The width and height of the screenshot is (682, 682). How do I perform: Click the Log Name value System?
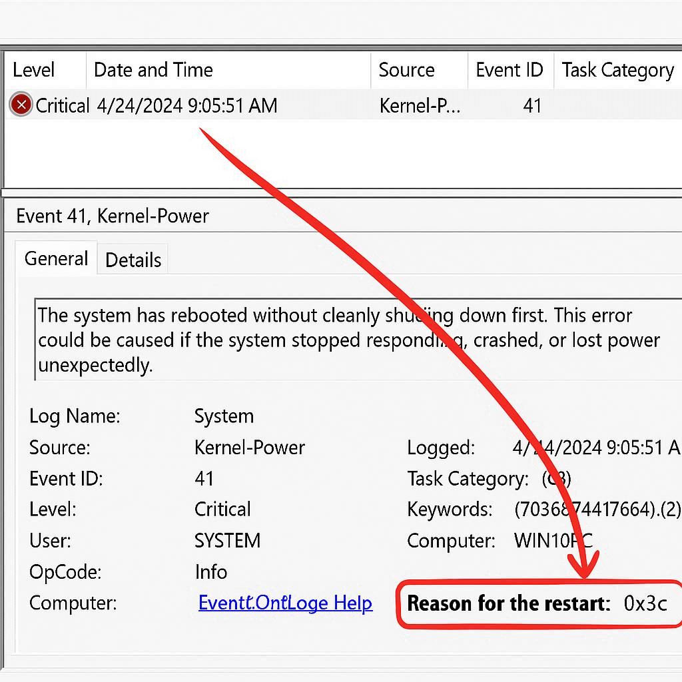pyautogui.click(x=224, y=416)
